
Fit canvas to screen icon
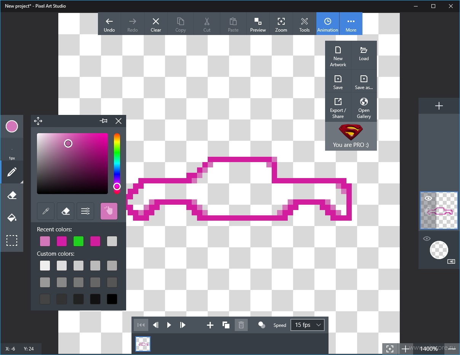[x=389, y=349]
